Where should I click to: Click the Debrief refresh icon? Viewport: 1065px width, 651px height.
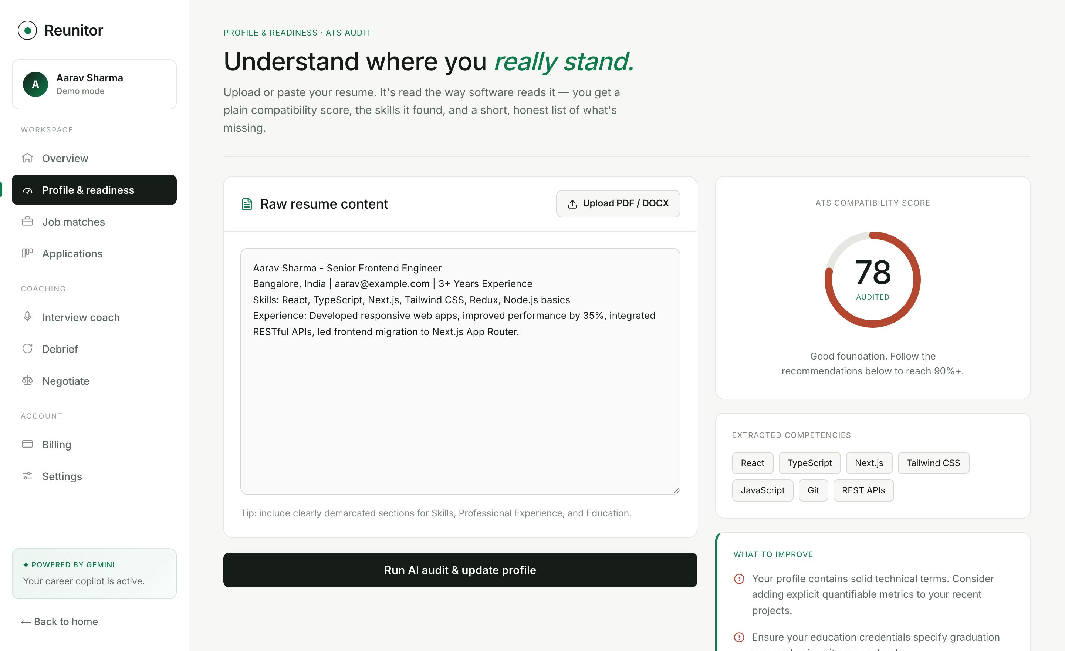27,348
